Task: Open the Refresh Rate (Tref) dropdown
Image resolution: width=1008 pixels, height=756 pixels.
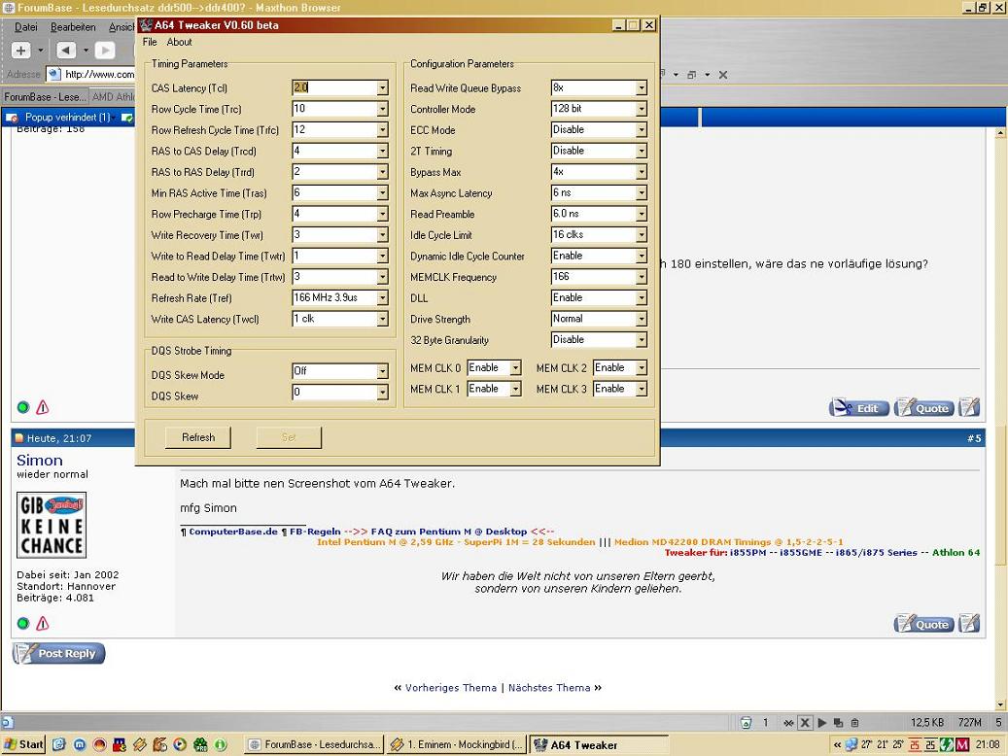Action: 383,298
